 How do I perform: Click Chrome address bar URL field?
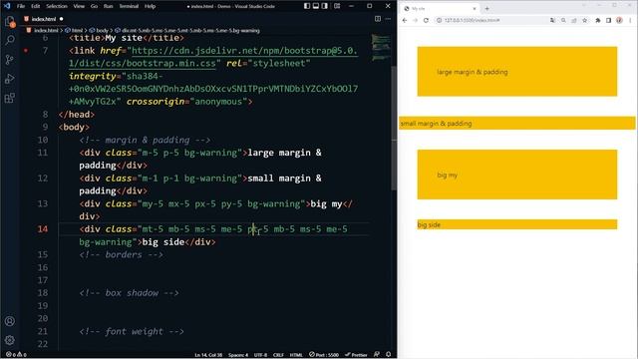pos(492,20)
